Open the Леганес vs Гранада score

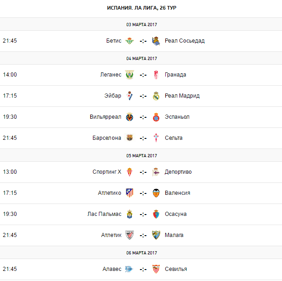pyautogui.click(x=143, y=75)
